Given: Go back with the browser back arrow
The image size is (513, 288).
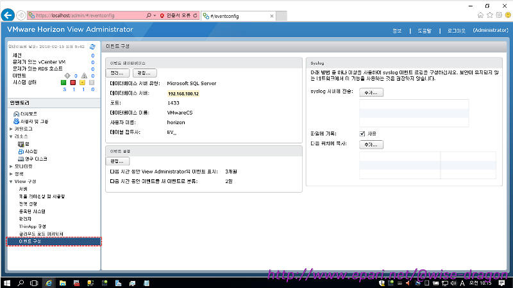Looking at the screenshot, I should [x=8, y=15].
